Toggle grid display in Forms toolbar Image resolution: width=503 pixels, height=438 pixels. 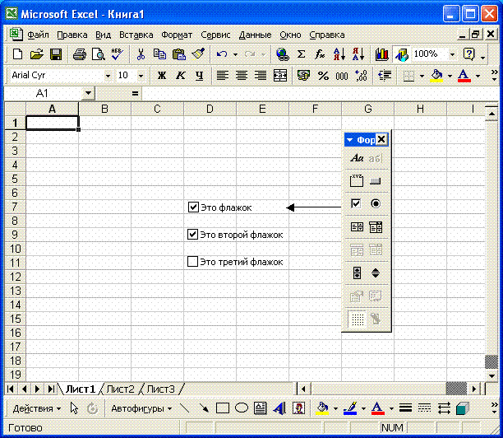357,319
